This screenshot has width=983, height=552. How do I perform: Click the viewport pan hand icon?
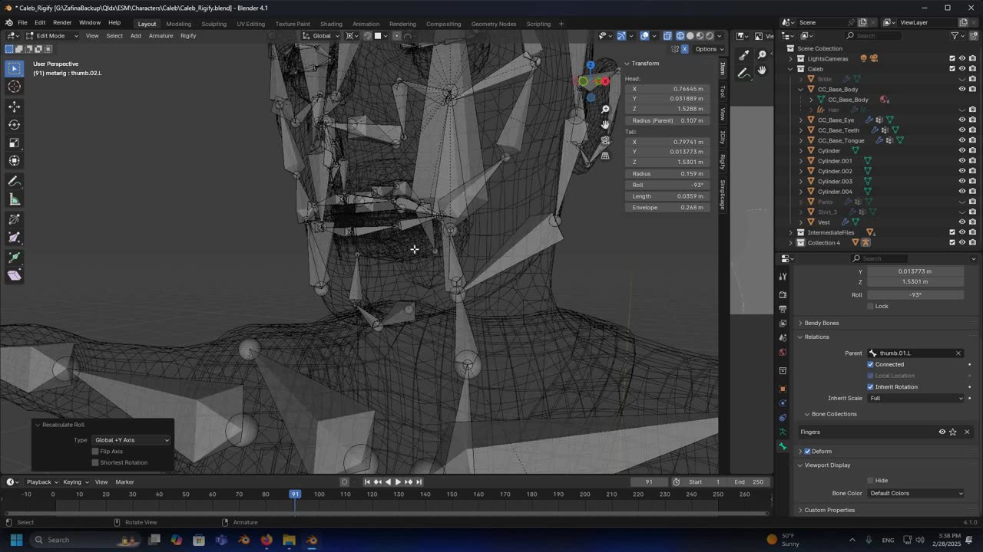pos(605,125)
